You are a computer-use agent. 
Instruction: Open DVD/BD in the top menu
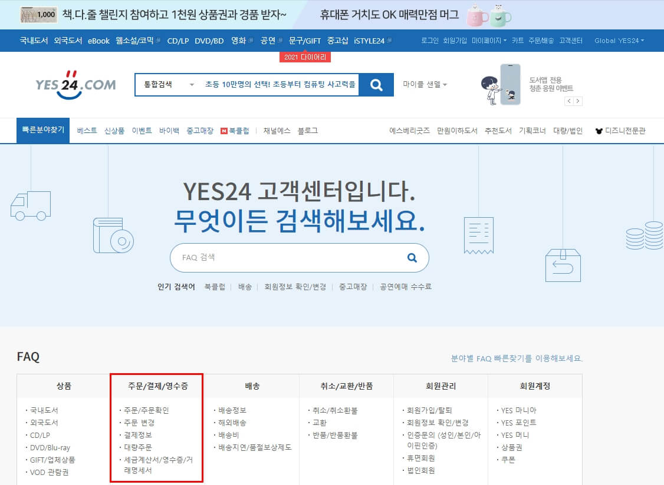tap(209, 41)
